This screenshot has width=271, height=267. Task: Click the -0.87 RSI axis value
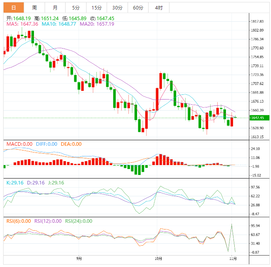254,252
